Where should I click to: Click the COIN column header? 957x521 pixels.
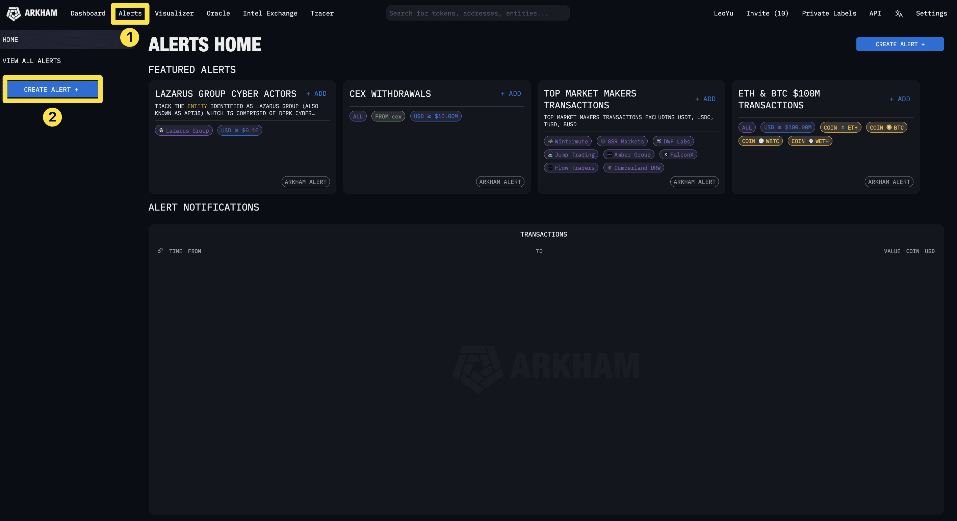pyautogui.click(x=912, y=251)
